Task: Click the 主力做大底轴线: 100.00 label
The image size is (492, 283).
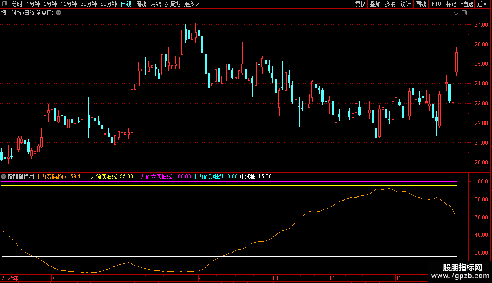Action: point(163,176)
